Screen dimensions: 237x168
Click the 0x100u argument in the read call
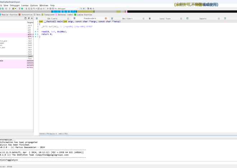61,31
